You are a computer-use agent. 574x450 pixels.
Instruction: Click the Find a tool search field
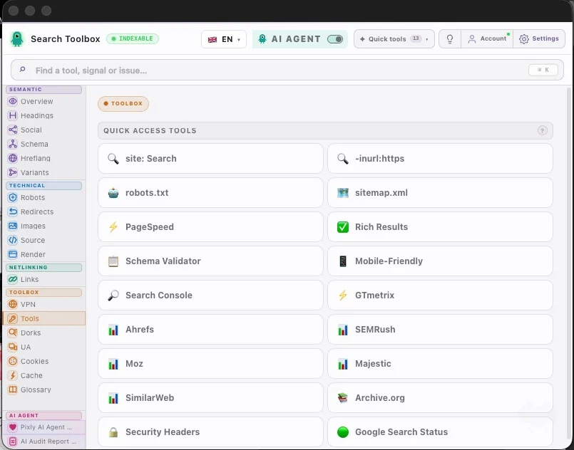287,70
